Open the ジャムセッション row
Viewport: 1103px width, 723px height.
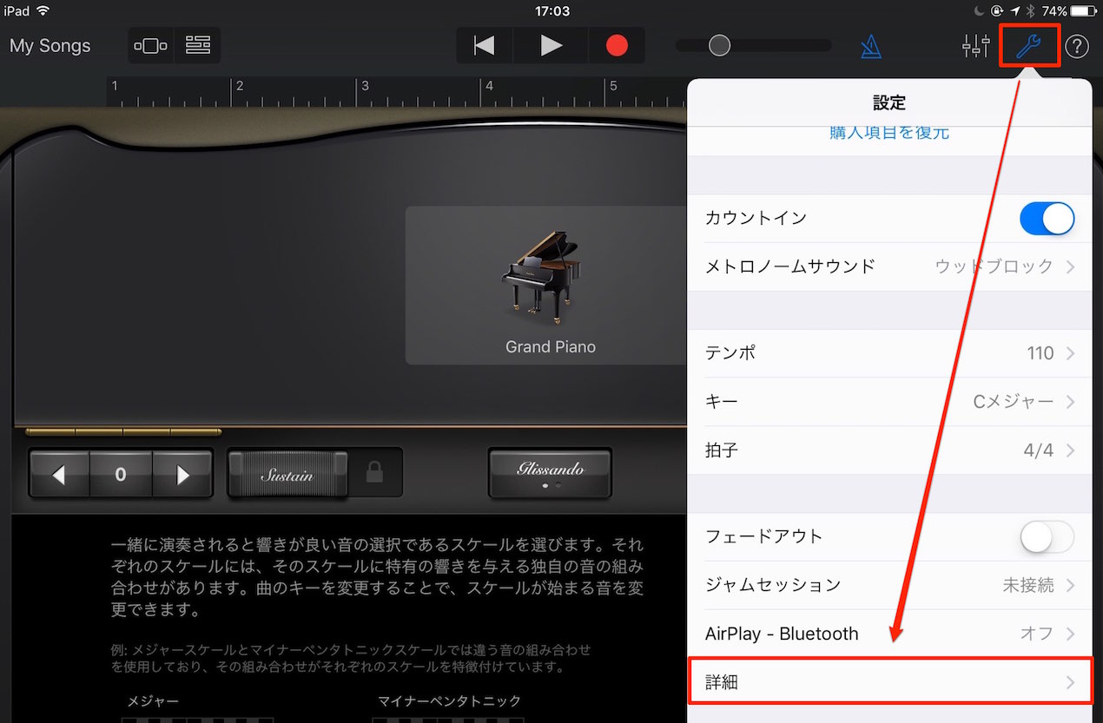pos(889,585)
